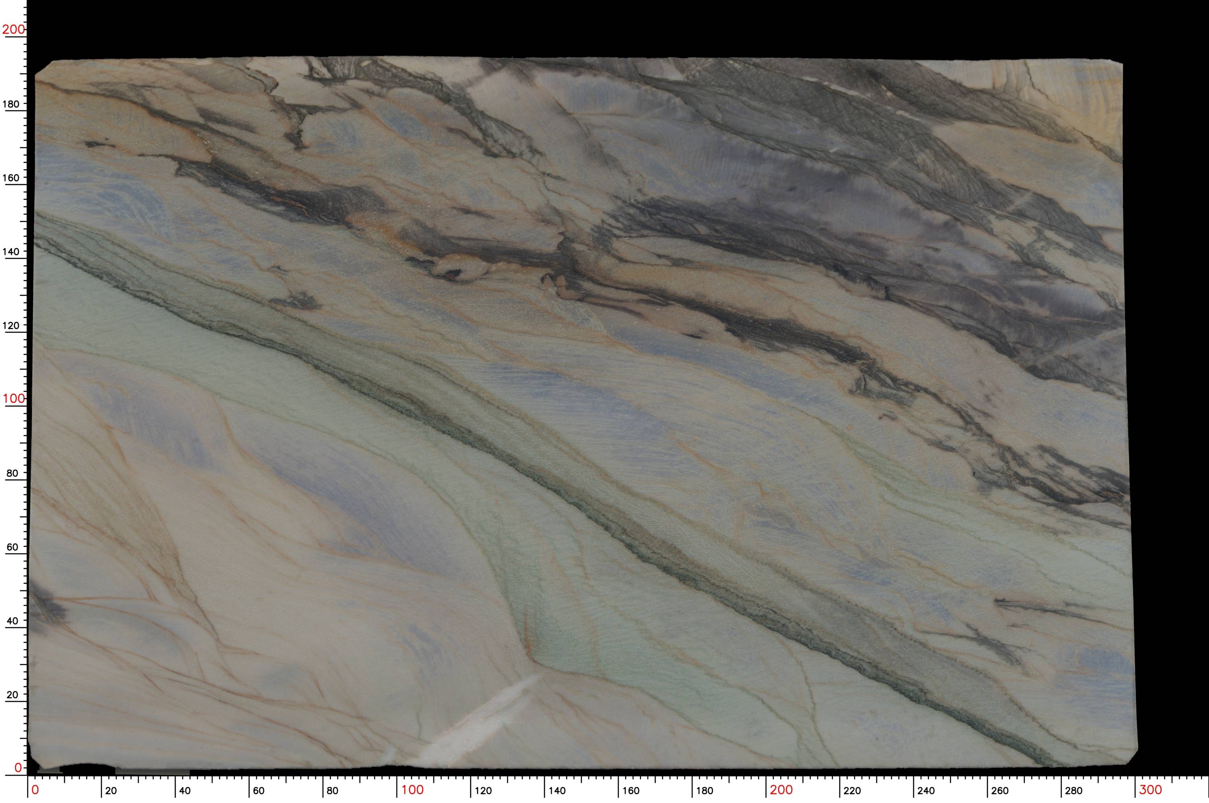Click the 140 label on the vertical ruler

click(x=11, y=251)
